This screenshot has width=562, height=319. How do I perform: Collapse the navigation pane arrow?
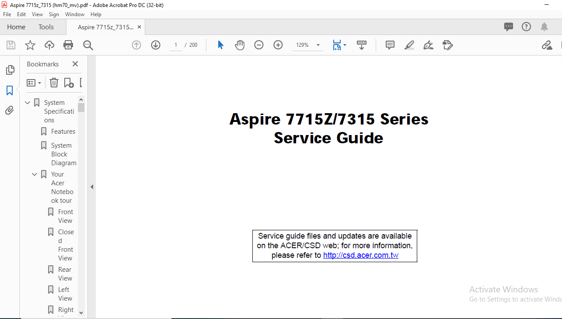coord(92,187)
